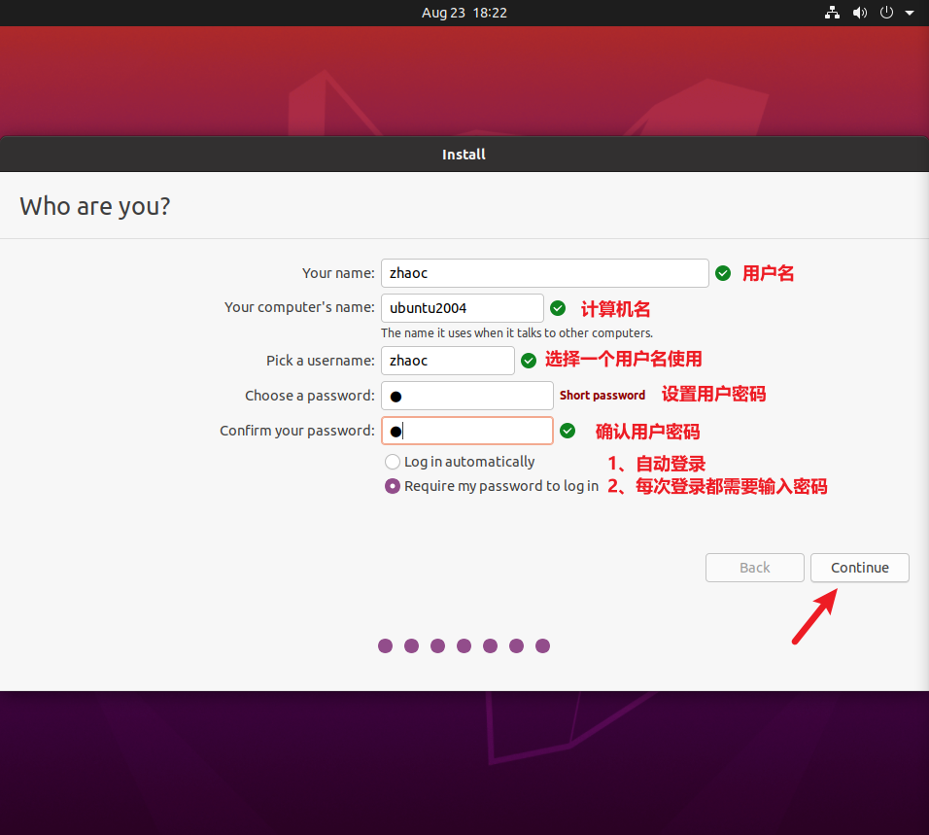Click the 'Your name:' label

point(338,273)
